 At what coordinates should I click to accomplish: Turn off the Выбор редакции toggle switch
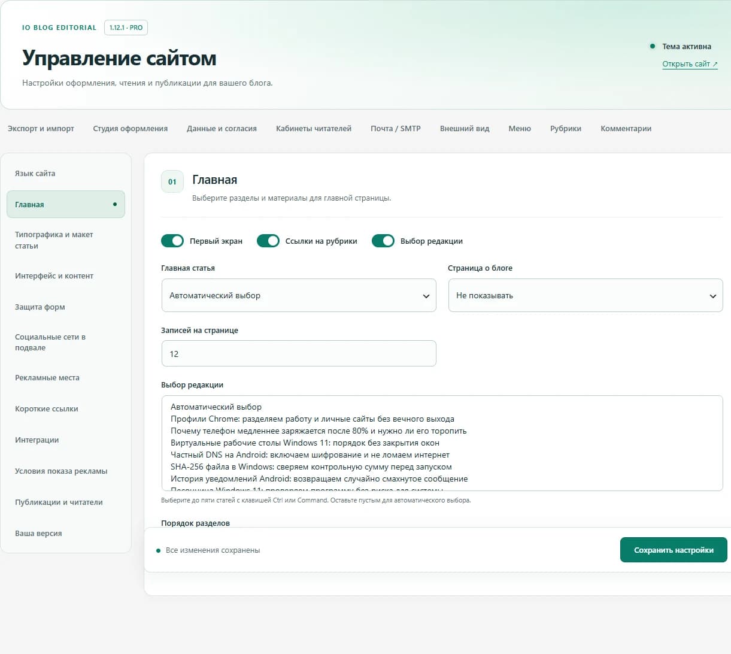(383, 241)
